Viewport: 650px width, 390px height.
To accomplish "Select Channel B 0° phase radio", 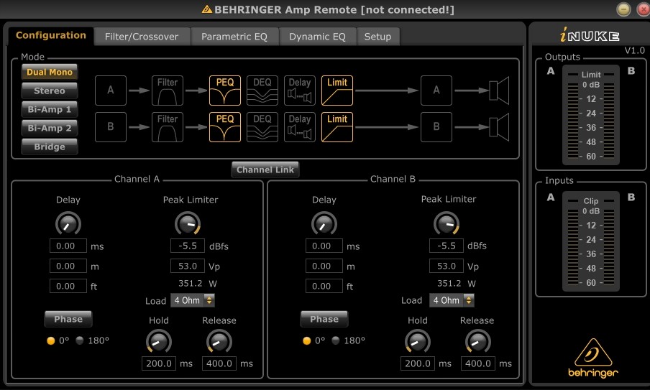I will 307,340.
